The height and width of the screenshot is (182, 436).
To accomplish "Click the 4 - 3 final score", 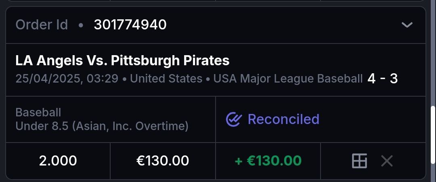I will tap(382, 79).
